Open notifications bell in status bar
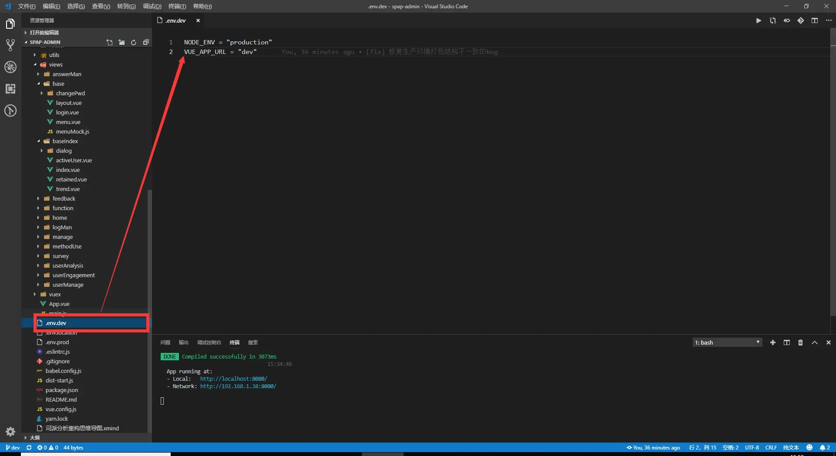 click(825, 447)
